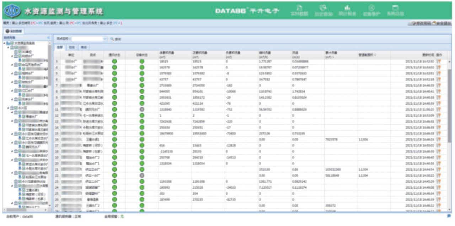
Task: Open the 设备维护 device maintenance module
Action: tap(371, 10)
